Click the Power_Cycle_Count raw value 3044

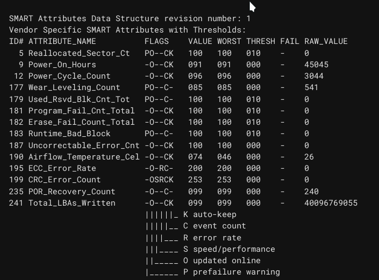[314, 76]
